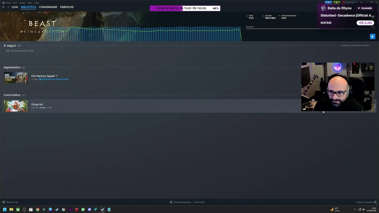Click the Dung Ho! title
This screenshot has height=213, width=379.
pyautogui.click(x=37, y=104)
